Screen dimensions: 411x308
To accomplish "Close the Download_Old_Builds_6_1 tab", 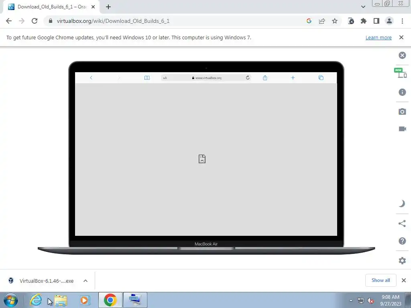I will click(93, 7).
